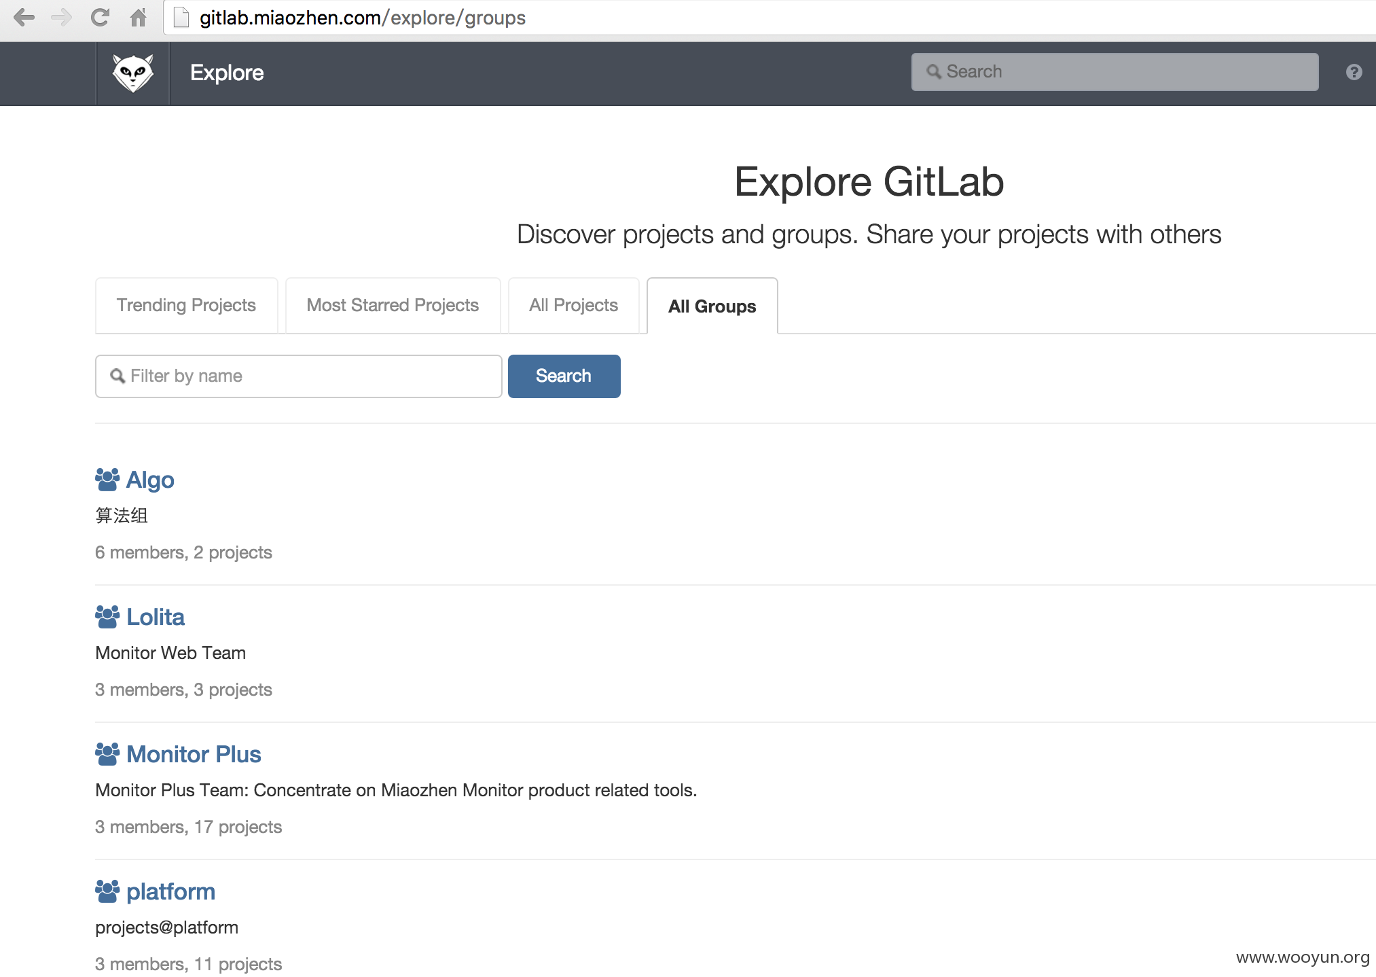Image resolution: width=1376 pixels, height=977 pixels.
Task: Click the '算法组' description text
Action: (122, 516)
